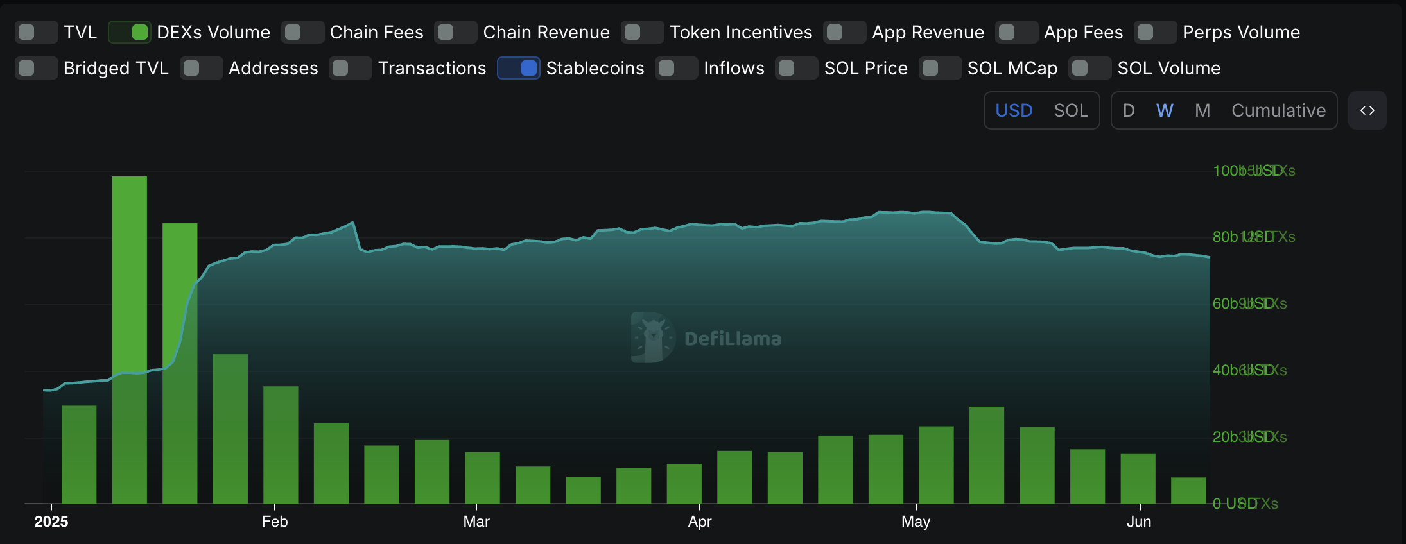Image resolution: width=1406 pixels, height=544 pixels.
Task: Enable App Revenue toggle
Action: (x=845, y=32)
